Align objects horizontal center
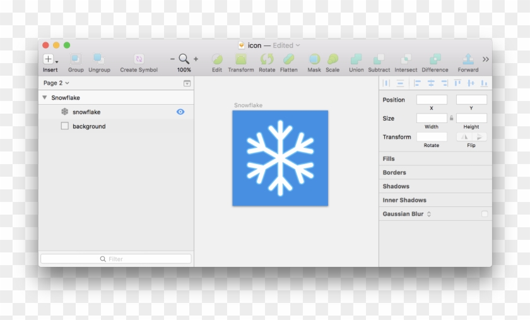This screenshot has height=320, width=530. (431, 83)
